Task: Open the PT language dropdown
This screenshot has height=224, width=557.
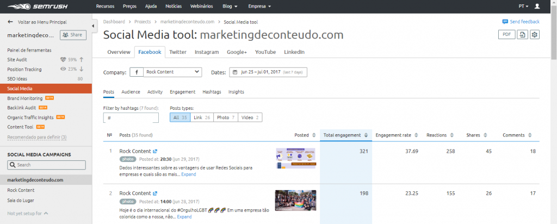Action: click(524, 7)
